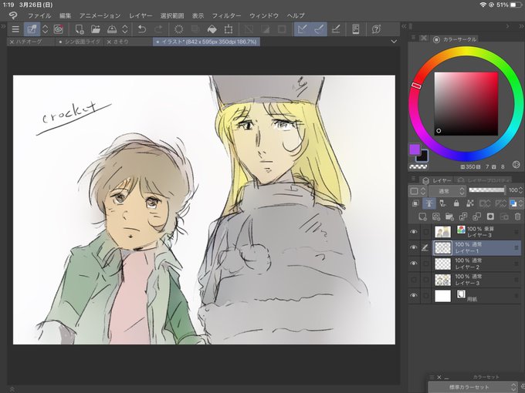Expand the canvas tab list chevron
This screenshot has width=525, height=393.
[x=395, y=42]
